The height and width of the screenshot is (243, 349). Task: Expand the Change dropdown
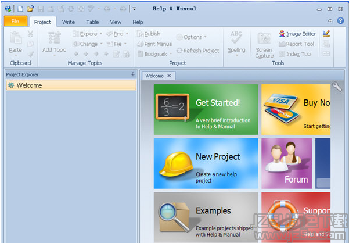tap(101, 44)
